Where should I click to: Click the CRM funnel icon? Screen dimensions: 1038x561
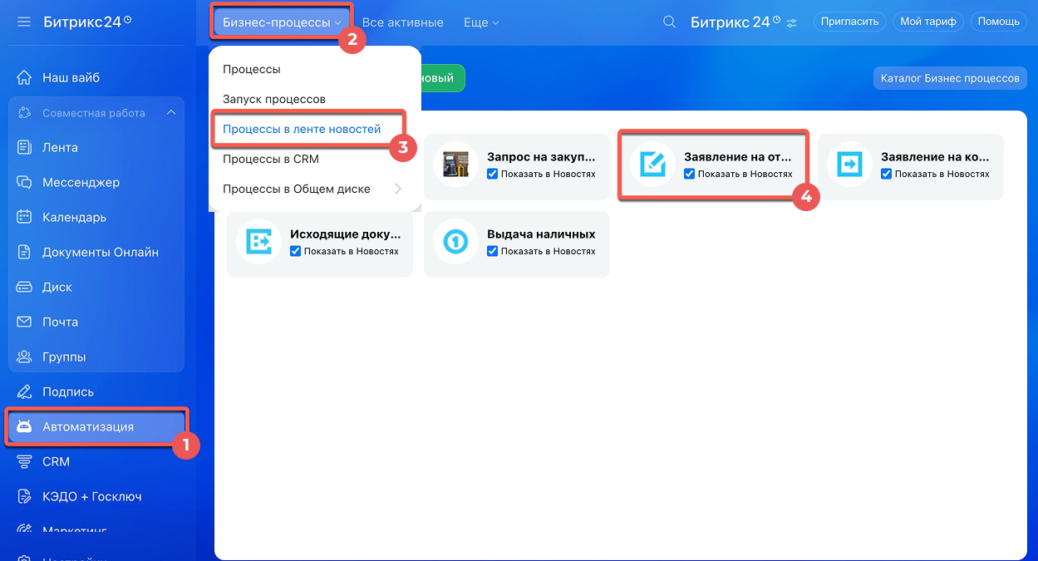(24, 461)
